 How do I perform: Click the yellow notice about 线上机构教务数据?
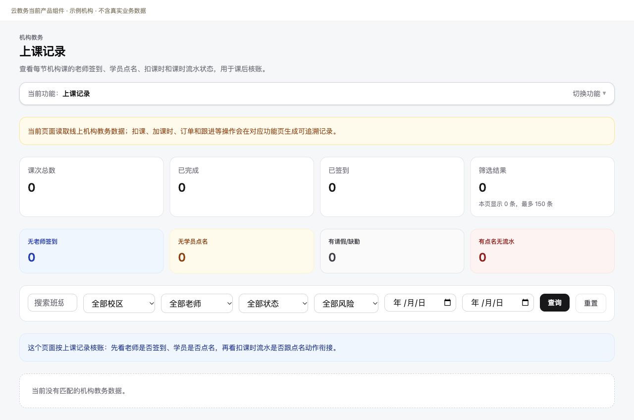pyautogui.click(x=317, y=131)
